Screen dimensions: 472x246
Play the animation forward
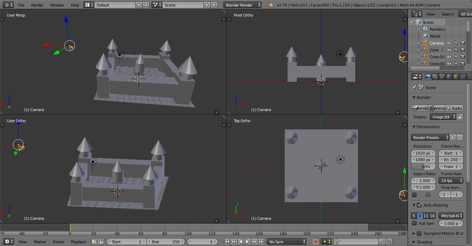247,242
